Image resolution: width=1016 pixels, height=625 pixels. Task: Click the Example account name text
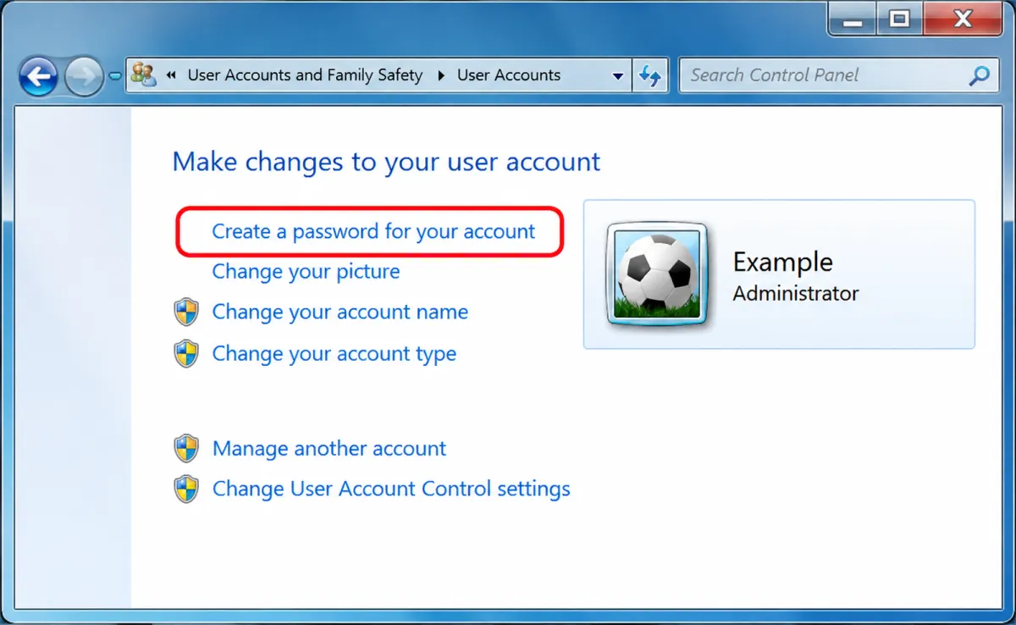tap(782, 262)
